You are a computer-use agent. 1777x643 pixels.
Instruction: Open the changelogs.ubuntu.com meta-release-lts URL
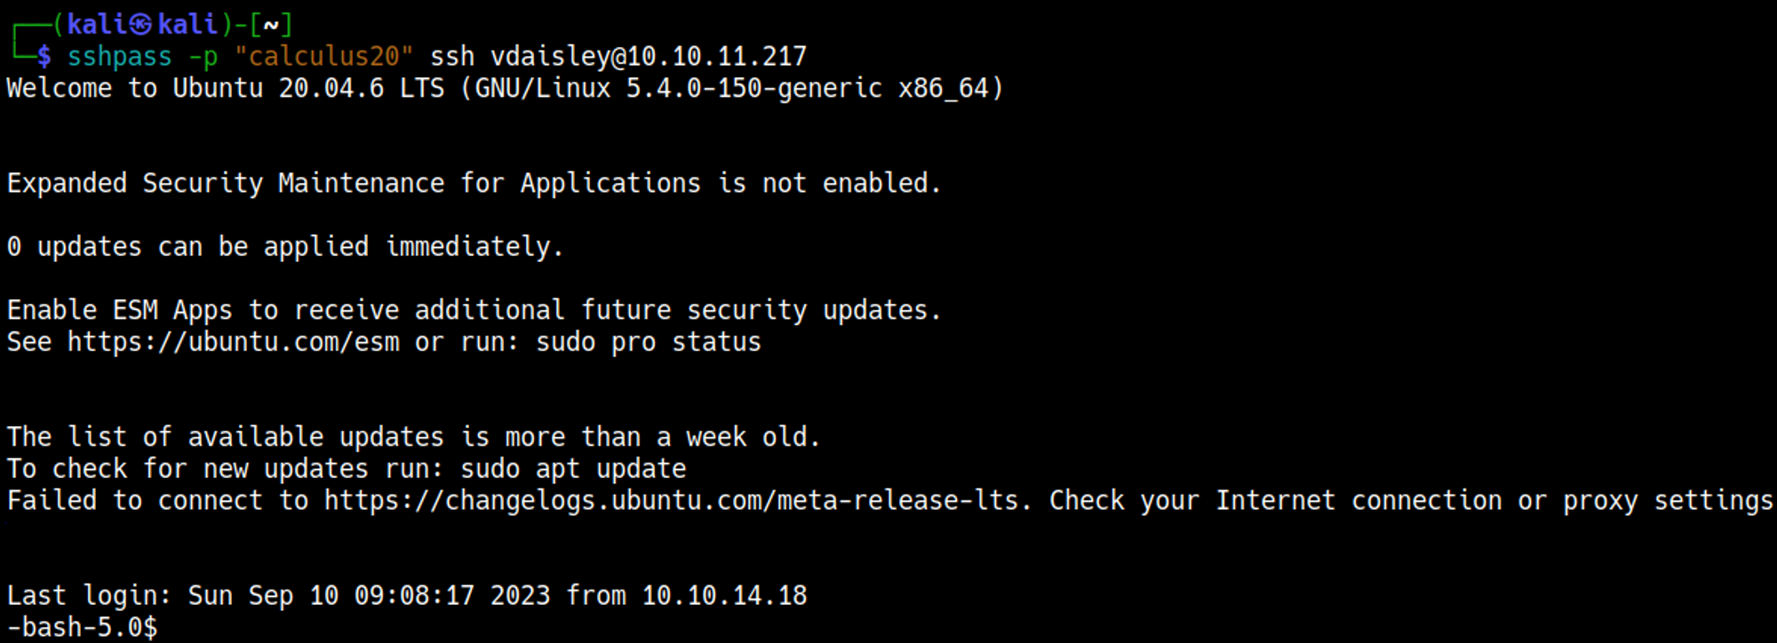tap(671, 501)
